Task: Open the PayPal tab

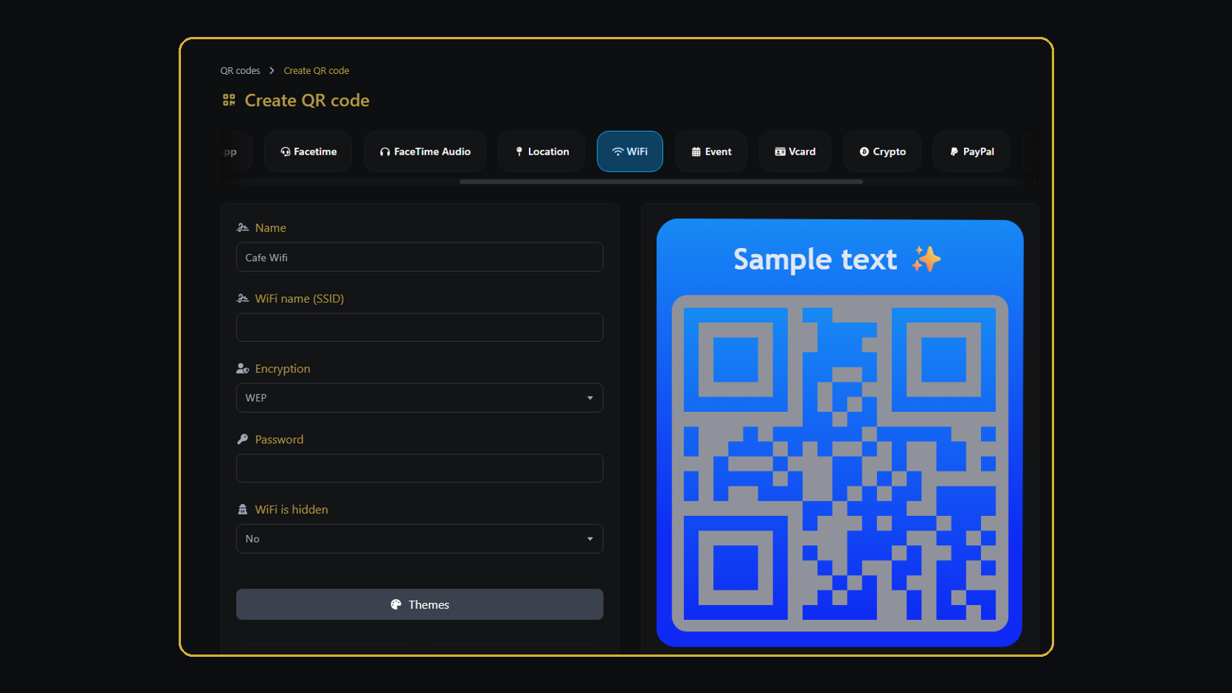Action: (x=972, y=152)
